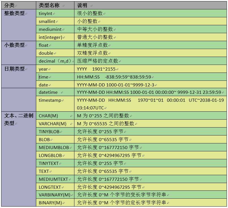Place cursor in the time cell
The image size is (228, 208).
click(55, 77)
